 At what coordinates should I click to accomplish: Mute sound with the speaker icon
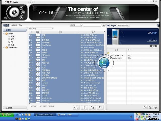pos(6,18)
